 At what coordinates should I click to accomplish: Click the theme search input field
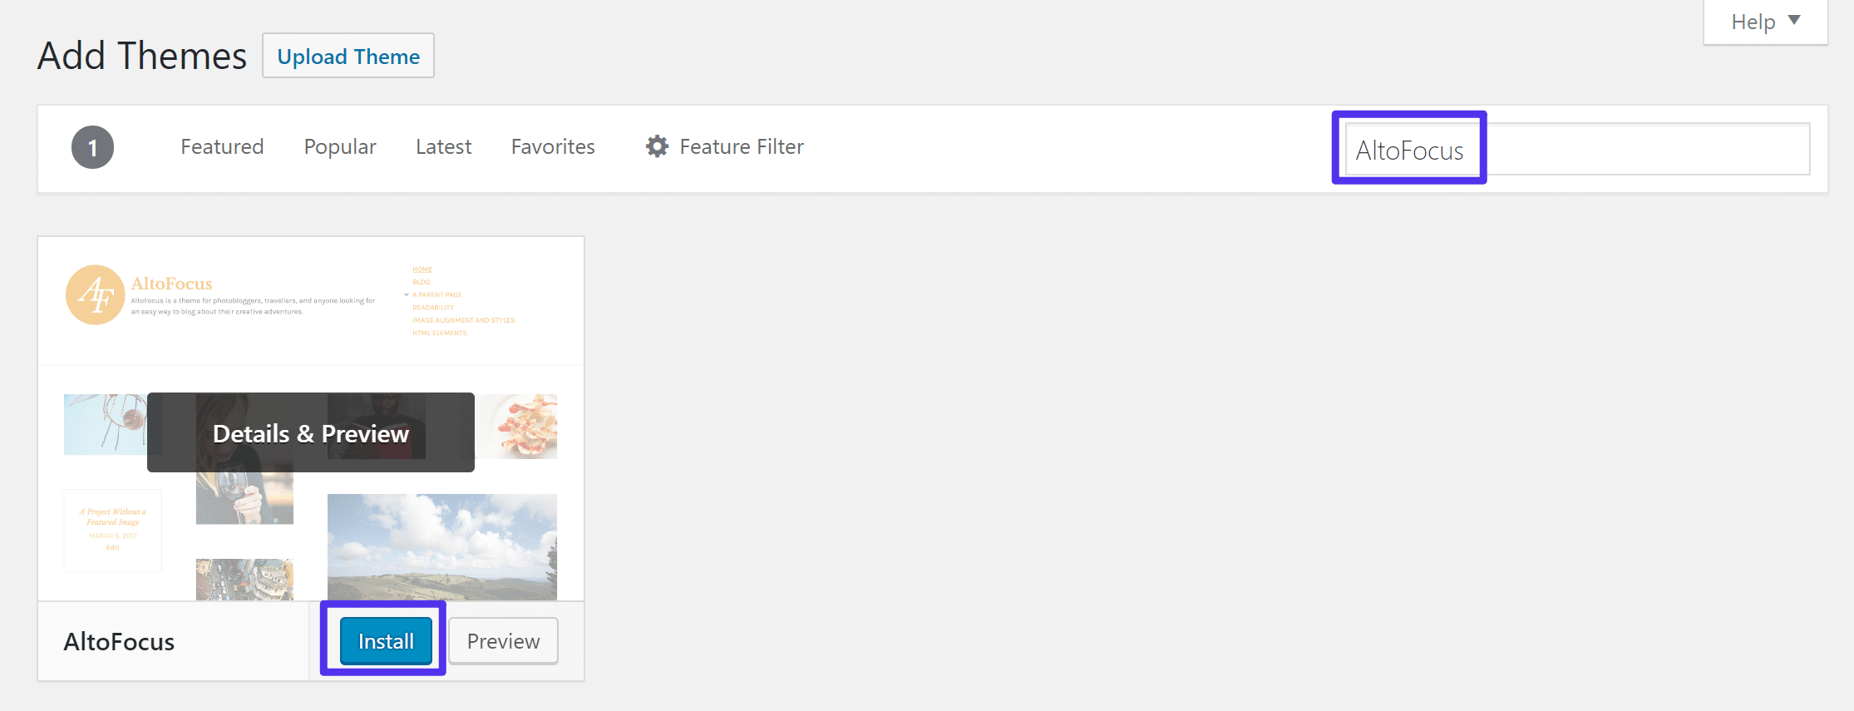coord(1621,149)
